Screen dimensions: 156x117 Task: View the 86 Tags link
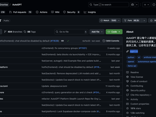point(30,32)
